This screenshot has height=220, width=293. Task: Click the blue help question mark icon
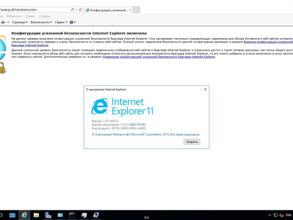[71, 22]
